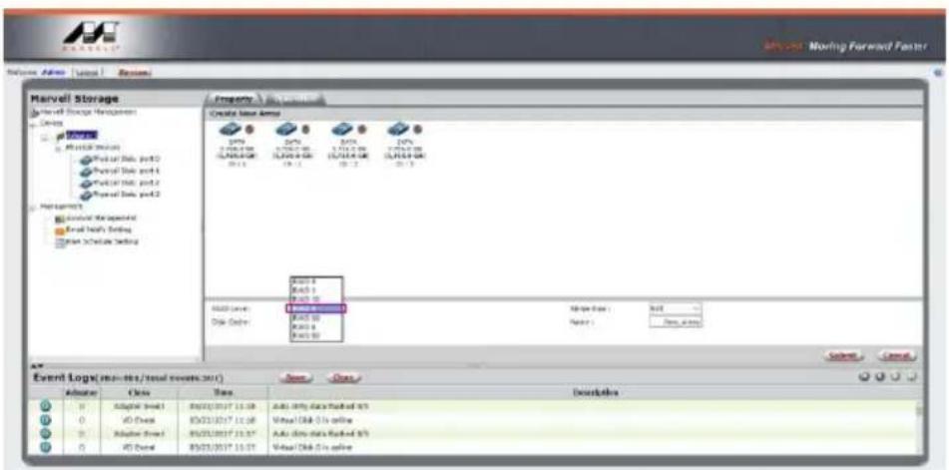Go to previous page of event logs
The image size is (949, 470).
coord(879,377)
